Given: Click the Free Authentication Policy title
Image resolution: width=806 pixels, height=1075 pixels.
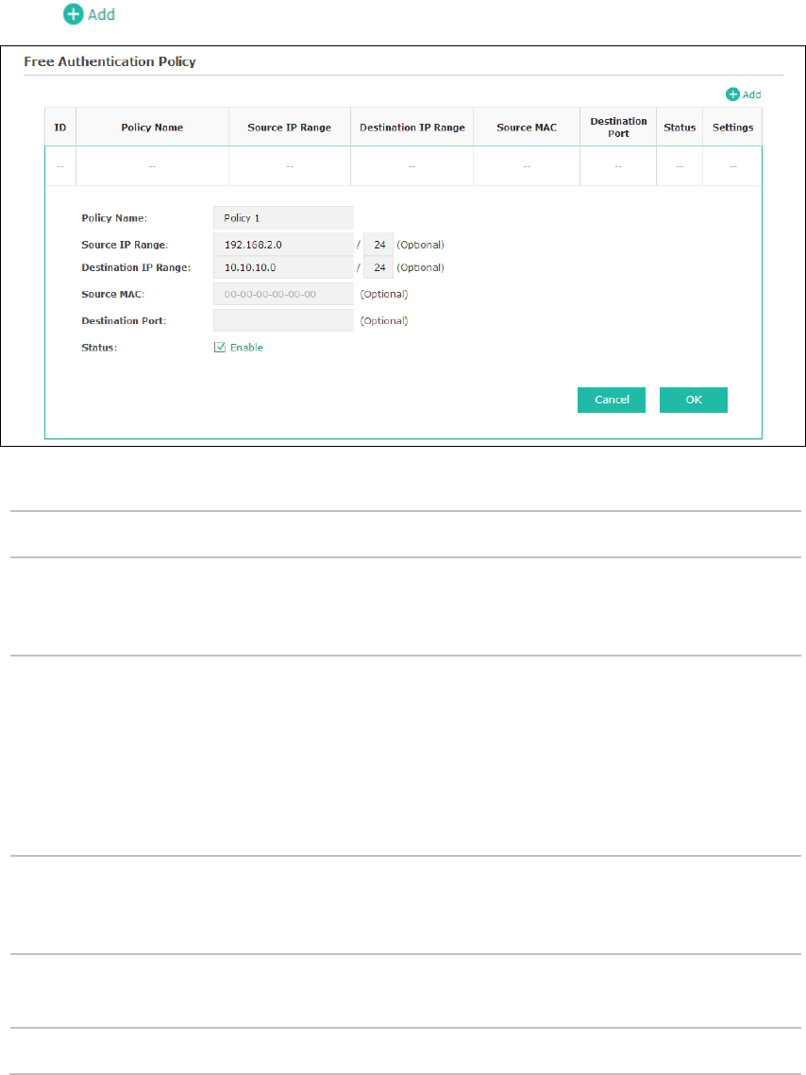Looking at the screenshot, I should pos(109,61).
